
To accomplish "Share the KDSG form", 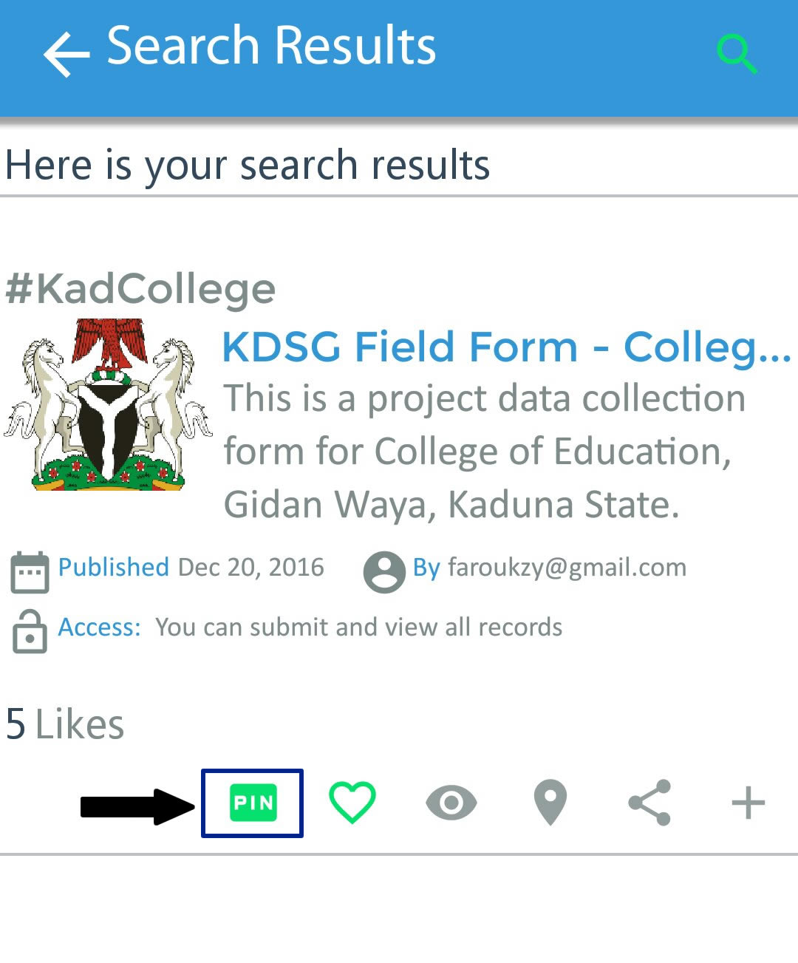I will point(649,803).
